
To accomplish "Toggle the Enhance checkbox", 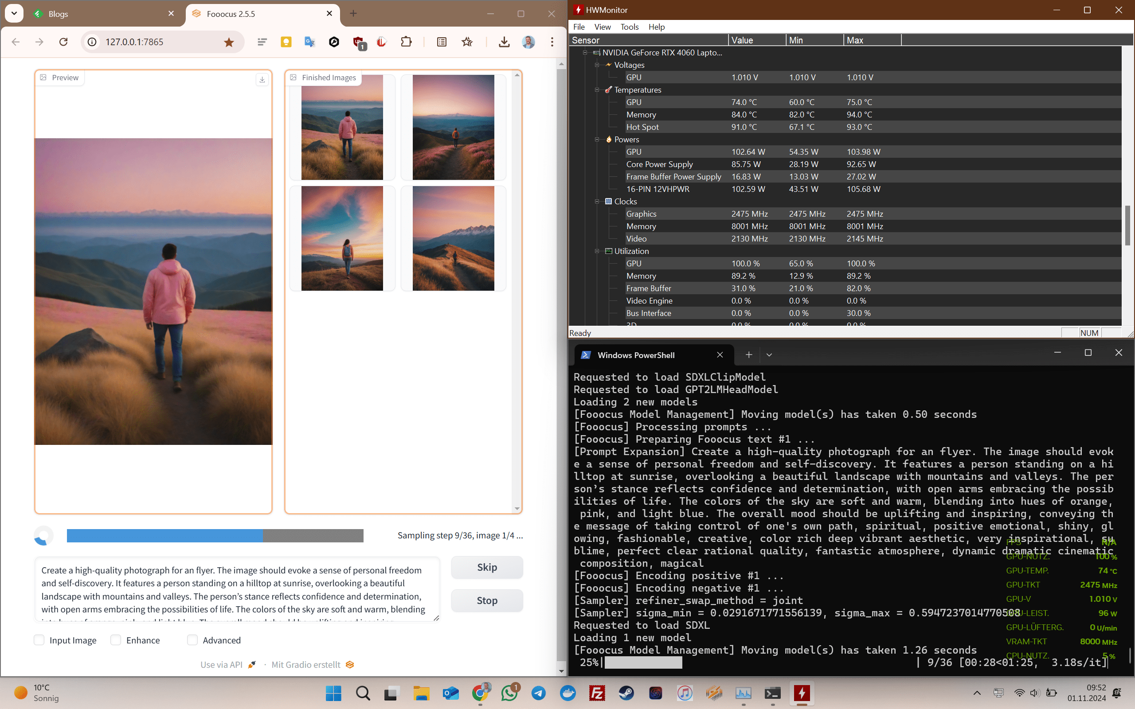I will [116, 640].
